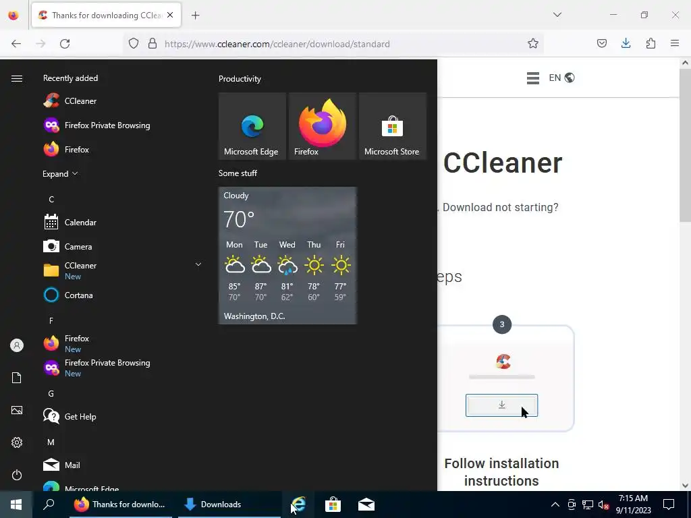The width and height of the screenshot is (691, 518).
Task: Open the Camera app
Action: (x=67, y=247)
